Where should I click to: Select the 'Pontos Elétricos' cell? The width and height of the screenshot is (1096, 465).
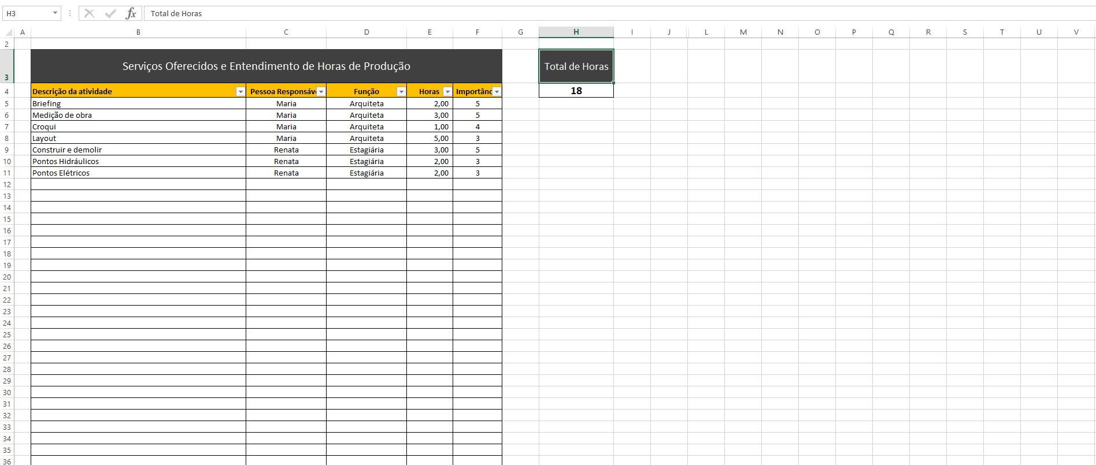[138, 173]
